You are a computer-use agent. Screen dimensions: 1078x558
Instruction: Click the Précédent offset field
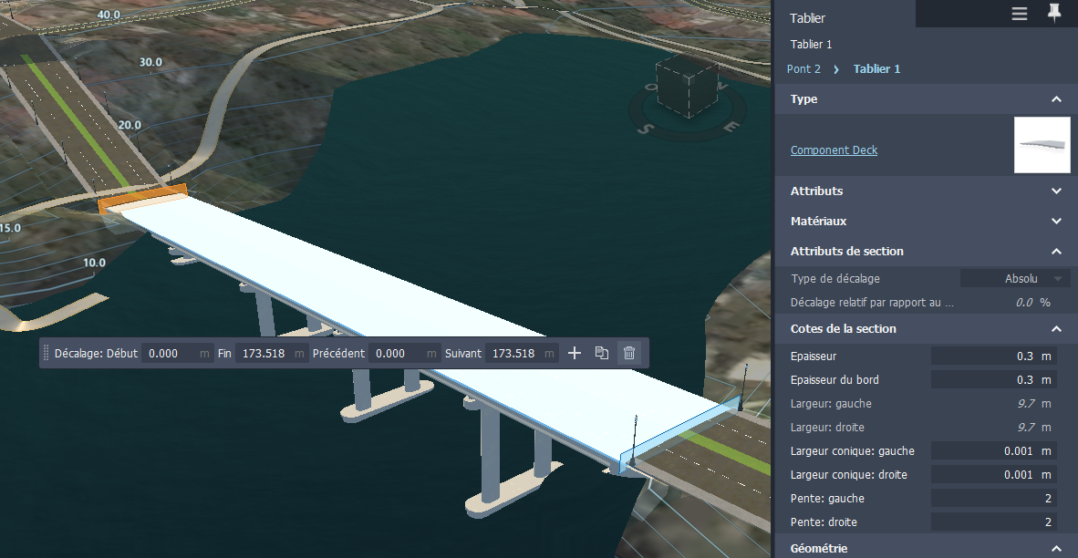(x=403, y=353)
